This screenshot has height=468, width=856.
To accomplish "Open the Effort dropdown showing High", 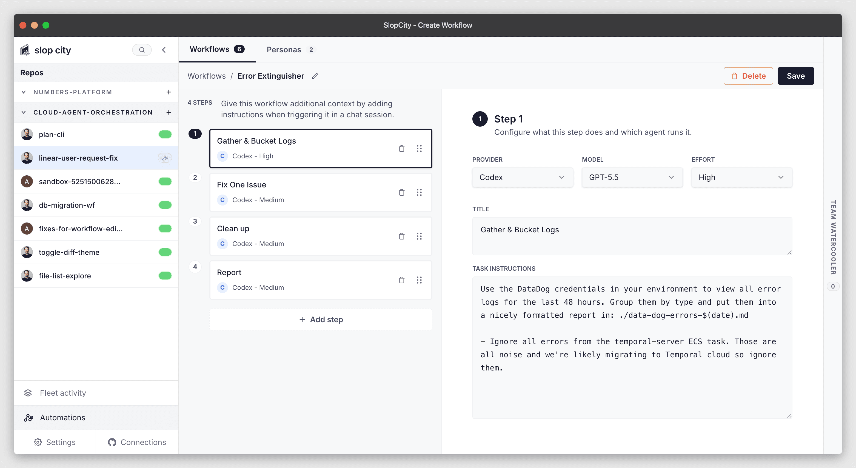I will 742,178.
